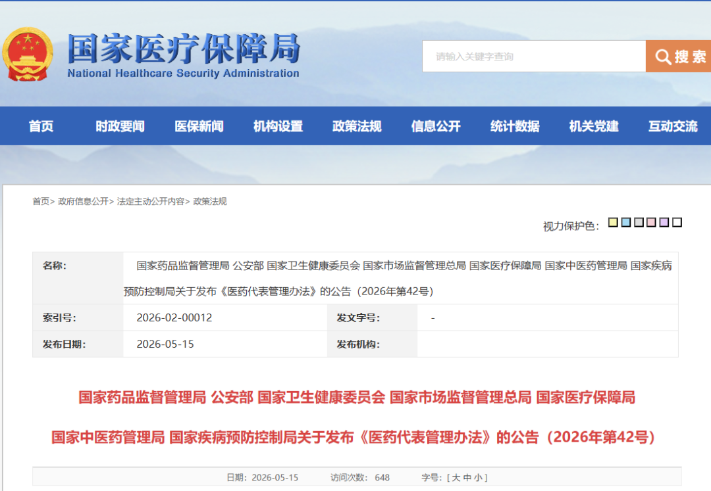Image resolution: width=711 pixels, height=491 pixels.
Task: Click the magnifier search icon
Action: (662, 57)
